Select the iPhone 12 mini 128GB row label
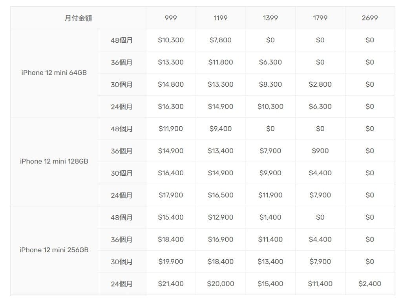The height and width of the screenshot is (300, 402). coord(54,162)
